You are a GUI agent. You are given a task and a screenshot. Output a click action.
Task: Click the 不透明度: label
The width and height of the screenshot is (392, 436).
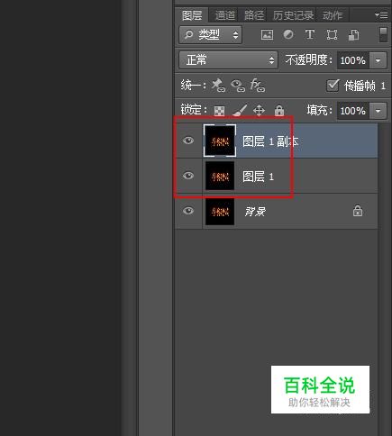(309, 60)
